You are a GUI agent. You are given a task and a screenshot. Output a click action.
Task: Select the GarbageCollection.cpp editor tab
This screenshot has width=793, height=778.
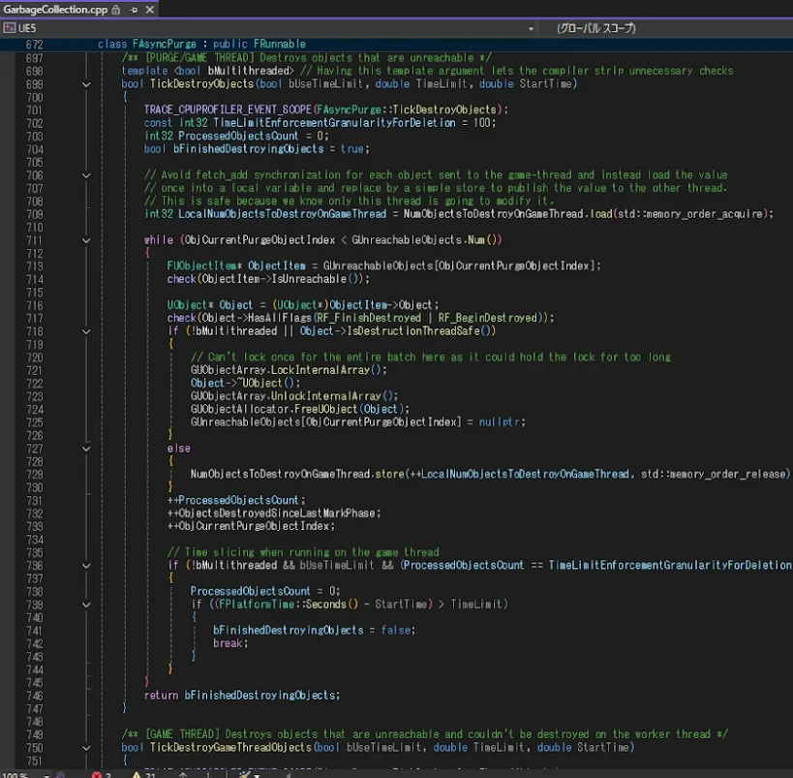click(55, 9)
